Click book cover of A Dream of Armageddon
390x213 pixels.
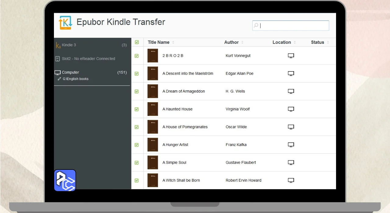[x=153, y=91]
